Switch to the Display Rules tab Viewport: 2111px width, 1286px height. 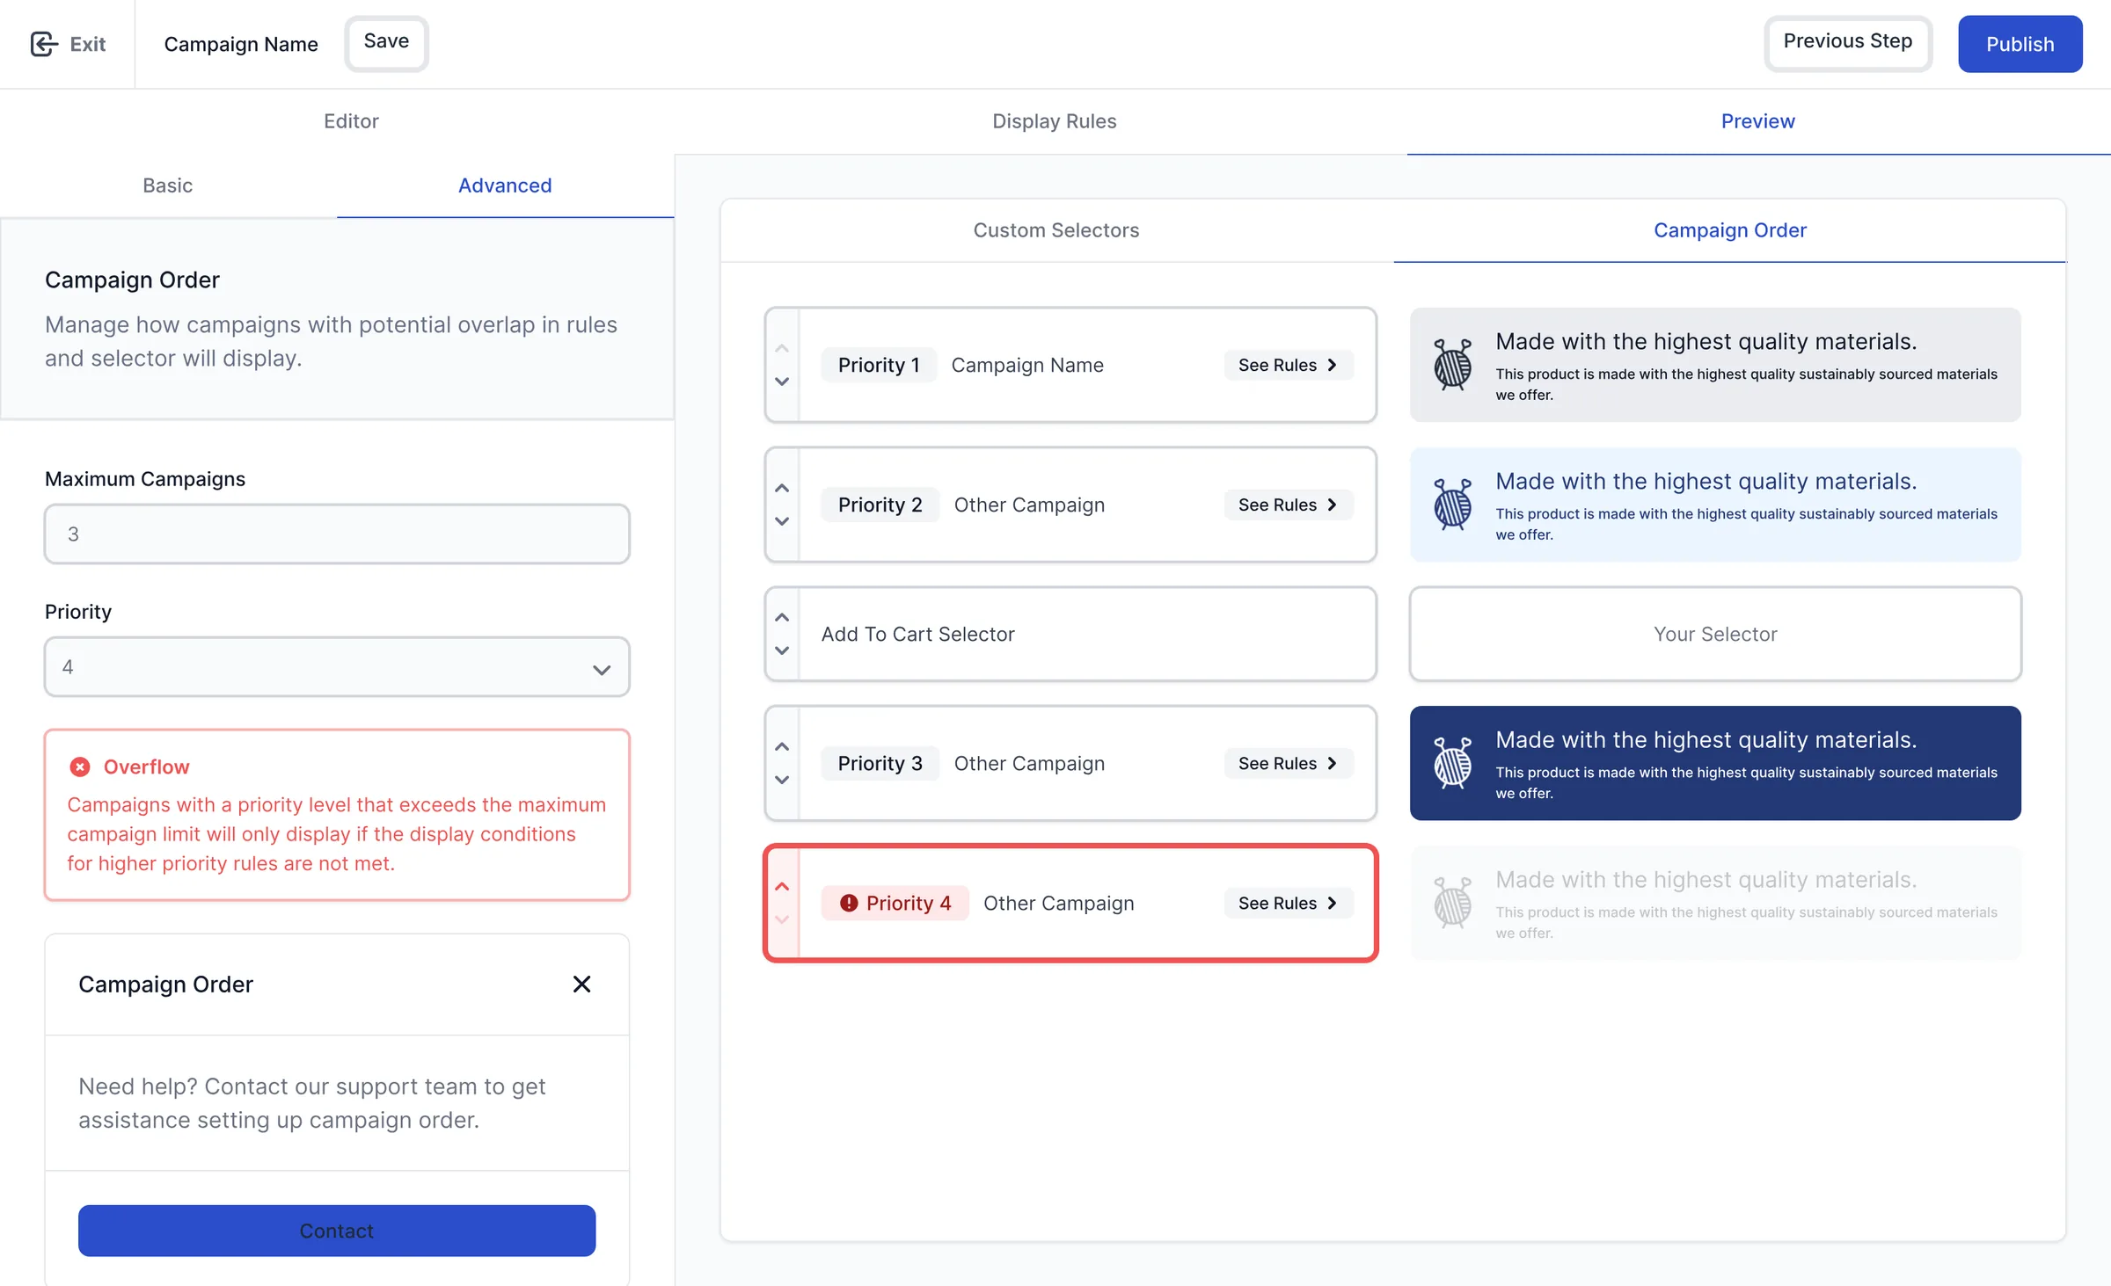coord(1055,121)
